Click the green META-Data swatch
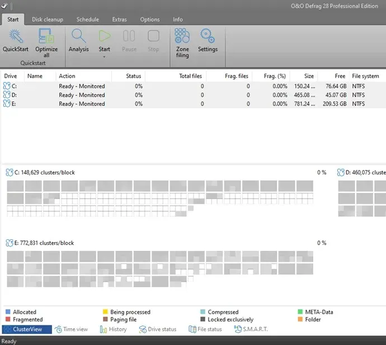This screenshot has height=345, width=386. click(x=300, y=312)
